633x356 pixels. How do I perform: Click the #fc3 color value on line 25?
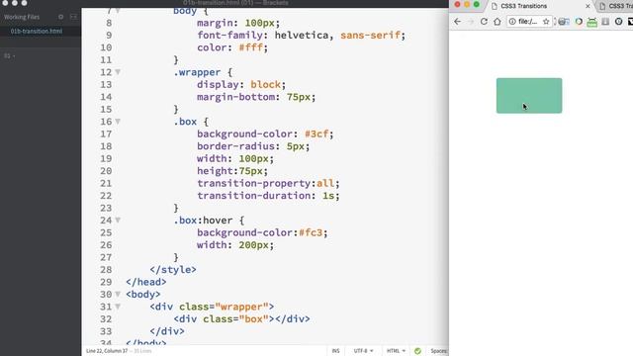click(311, 233)
